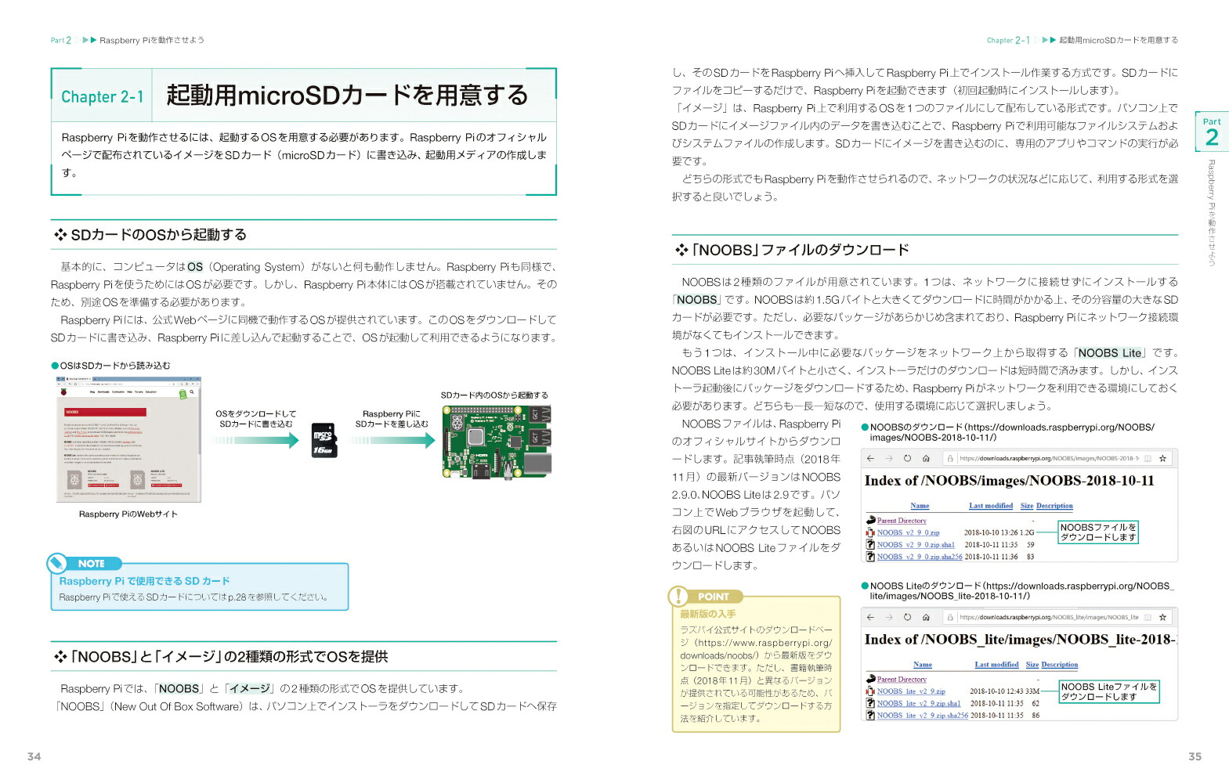Click the Raspberry Pi website screenshot thumbnail
1229x783 pixels.
tap(128, 439)
